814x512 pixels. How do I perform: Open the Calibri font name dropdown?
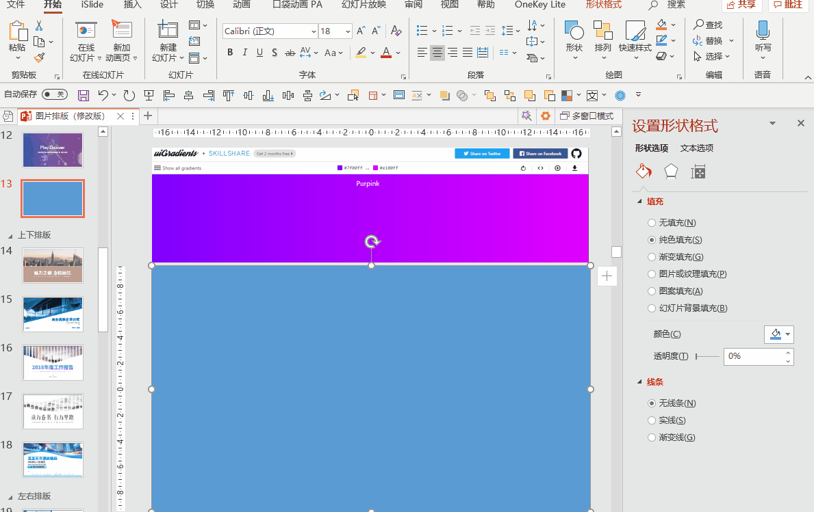click(x=270, y=31)
